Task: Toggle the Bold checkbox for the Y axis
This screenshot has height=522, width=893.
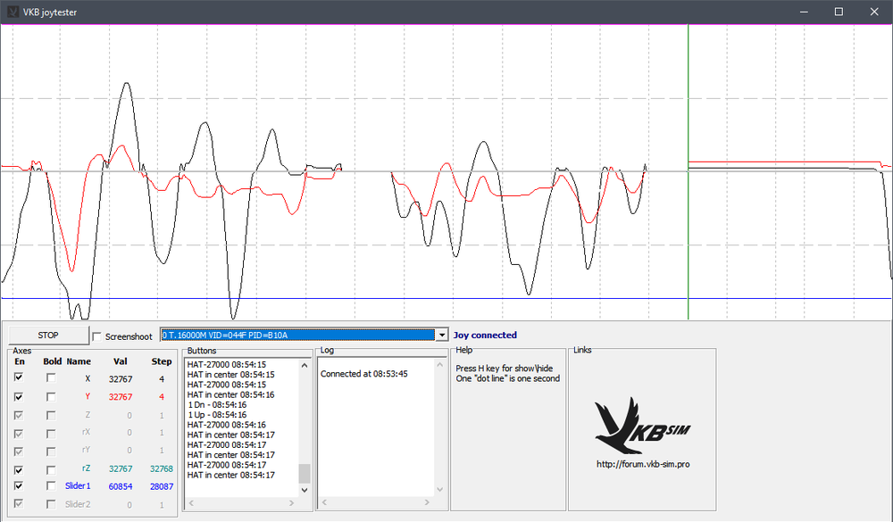Action: [51, 396]
